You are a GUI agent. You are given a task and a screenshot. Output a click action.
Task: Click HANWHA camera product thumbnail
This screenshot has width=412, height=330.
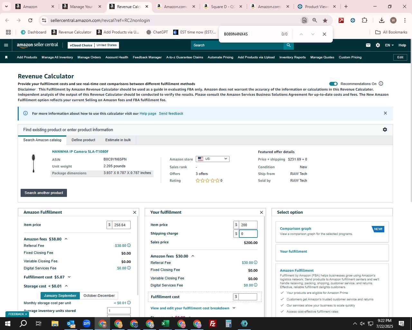click(33, 163)
